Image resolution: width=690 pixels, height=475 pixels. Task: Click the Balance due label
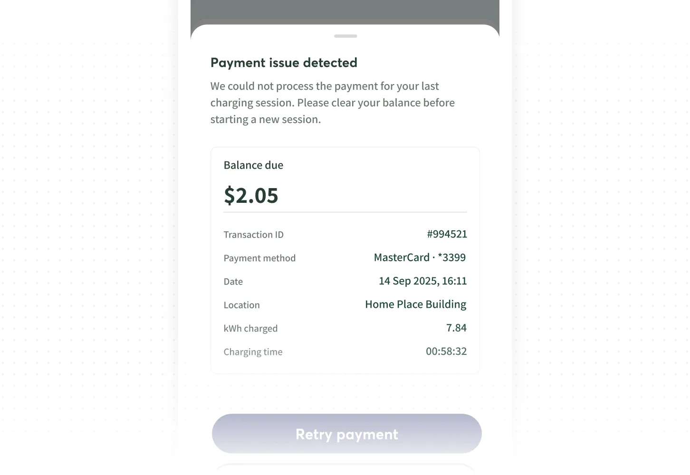click(253, 165)
